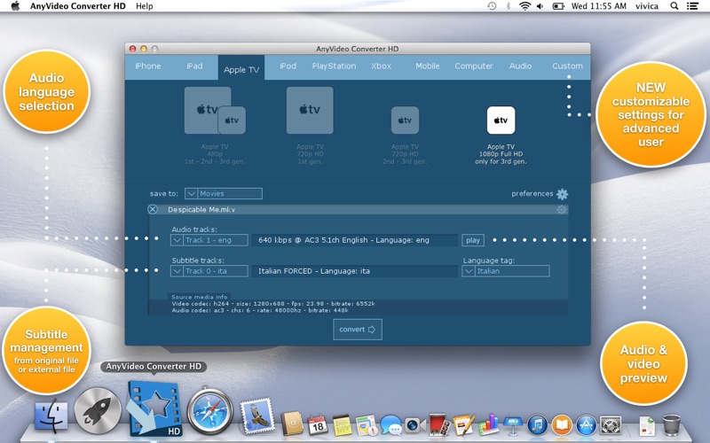This screenshot has width=710, height=443.
Task: Select the 'Despicable Me.mkv' file row title
Action: coord(201,210)
